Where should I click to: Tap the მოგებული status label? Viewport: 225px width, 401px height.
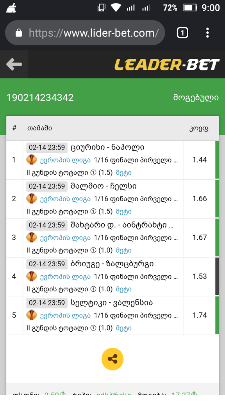tap(196, 98)
